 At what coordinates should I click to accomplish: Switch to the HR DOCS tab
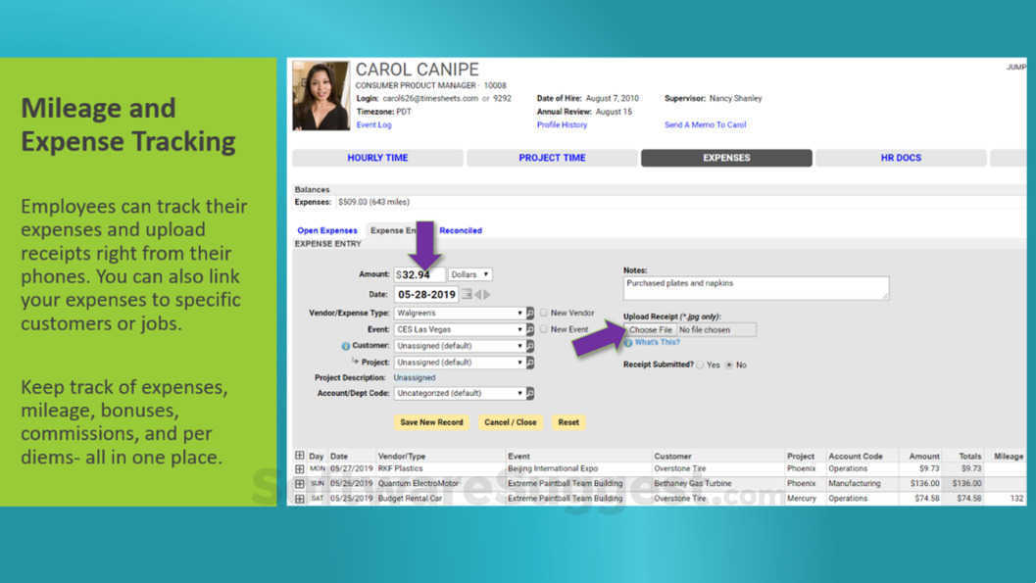click(x=900, y=158)
